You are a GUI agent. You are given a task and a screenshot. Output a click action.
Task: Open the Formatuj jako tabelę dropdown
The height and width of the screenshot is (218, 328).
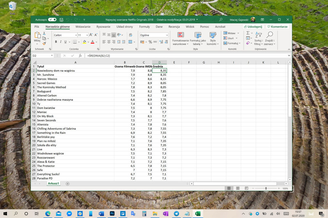coord(198,38)
